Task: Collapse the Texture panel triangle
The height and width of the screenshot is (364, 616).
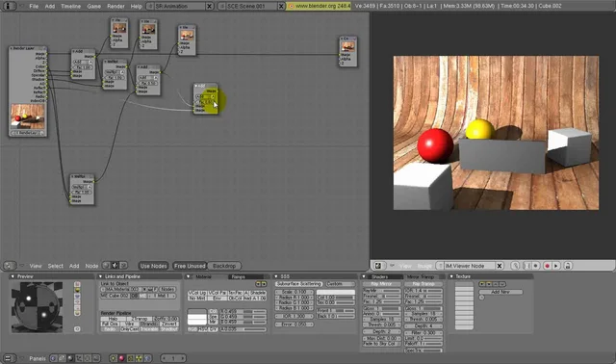Action: (x=451, y=276)
